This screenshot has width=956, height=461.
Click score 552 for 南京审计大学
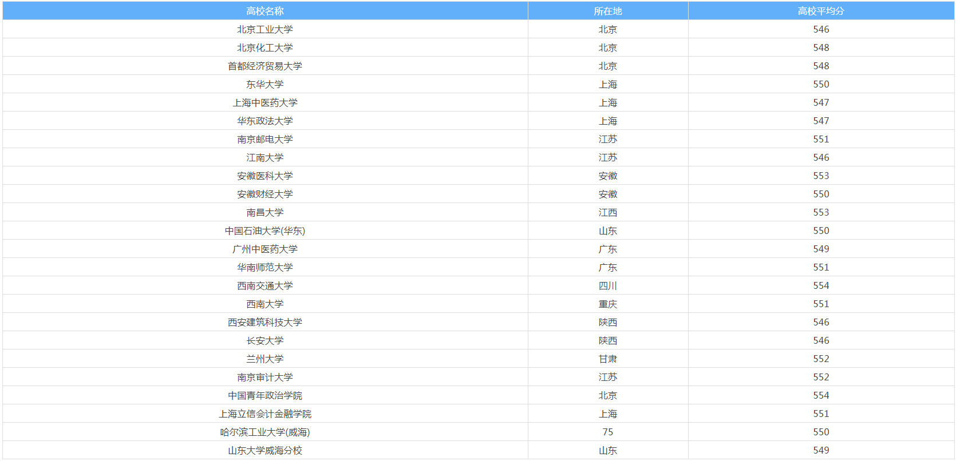coord(821,377)
